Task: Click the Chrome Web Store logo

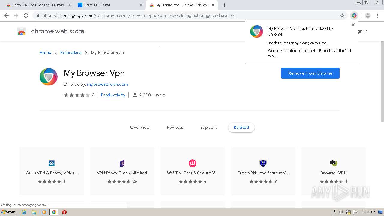Action: click(x=22, y=31)
